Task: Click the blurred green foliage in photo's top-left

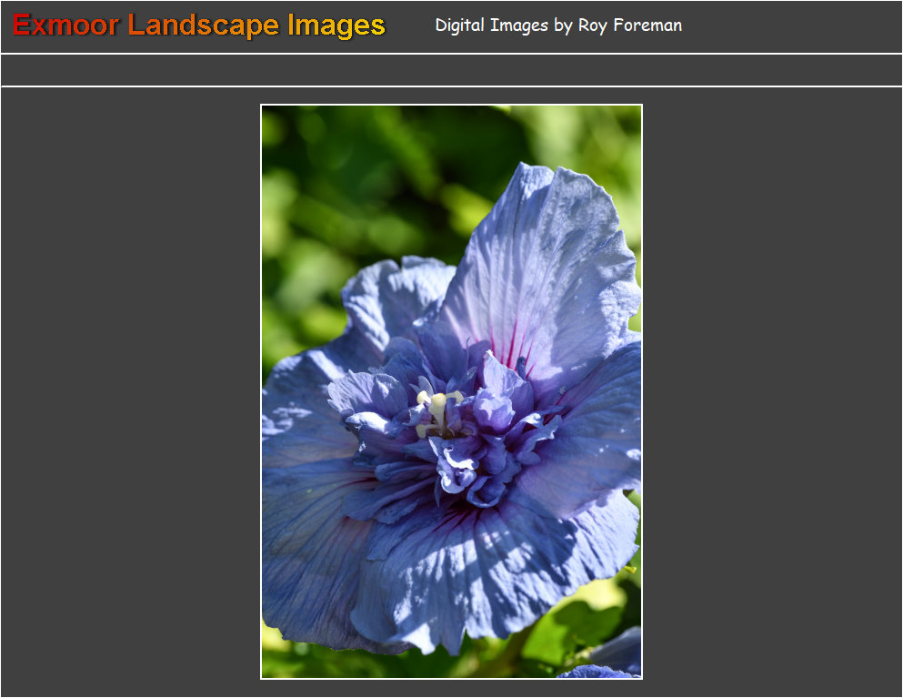Action: [309, 164]
